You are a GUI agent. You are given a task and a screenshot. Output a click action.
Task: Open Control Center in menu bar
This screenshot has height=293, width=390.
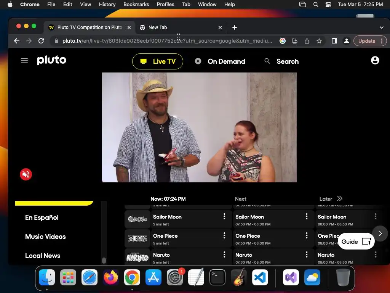coord(328,5)
